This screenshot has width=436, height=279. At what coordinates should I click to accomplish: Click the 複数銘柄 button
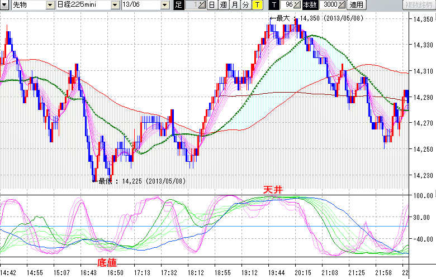(417, 5)
